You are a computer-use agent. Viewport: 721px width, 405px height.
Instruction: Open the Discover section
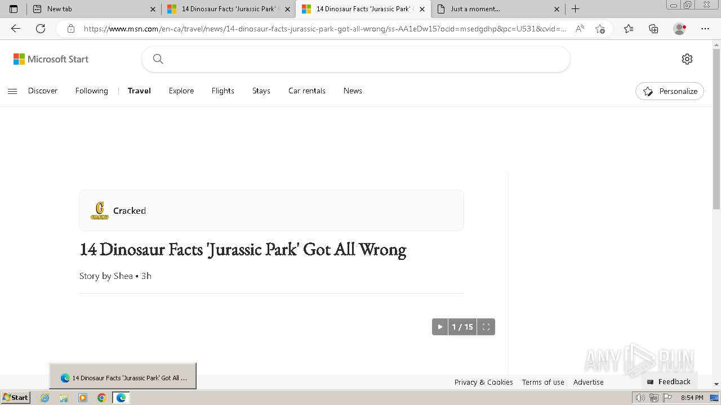43,91
